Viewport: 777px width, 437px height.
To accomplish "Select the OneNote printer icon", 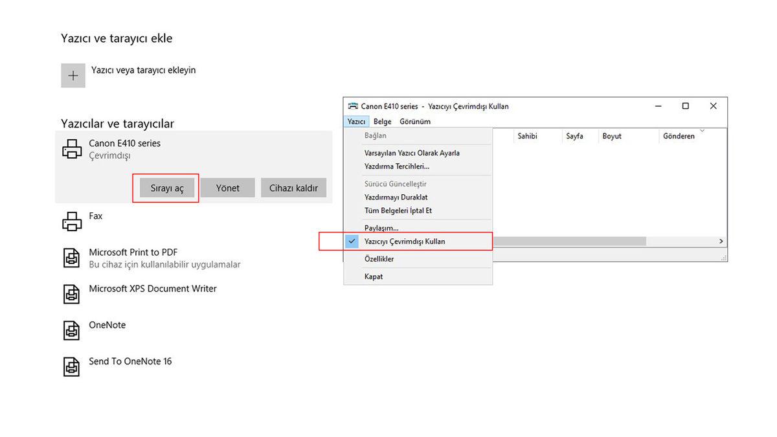I will (x=72, y=331).
